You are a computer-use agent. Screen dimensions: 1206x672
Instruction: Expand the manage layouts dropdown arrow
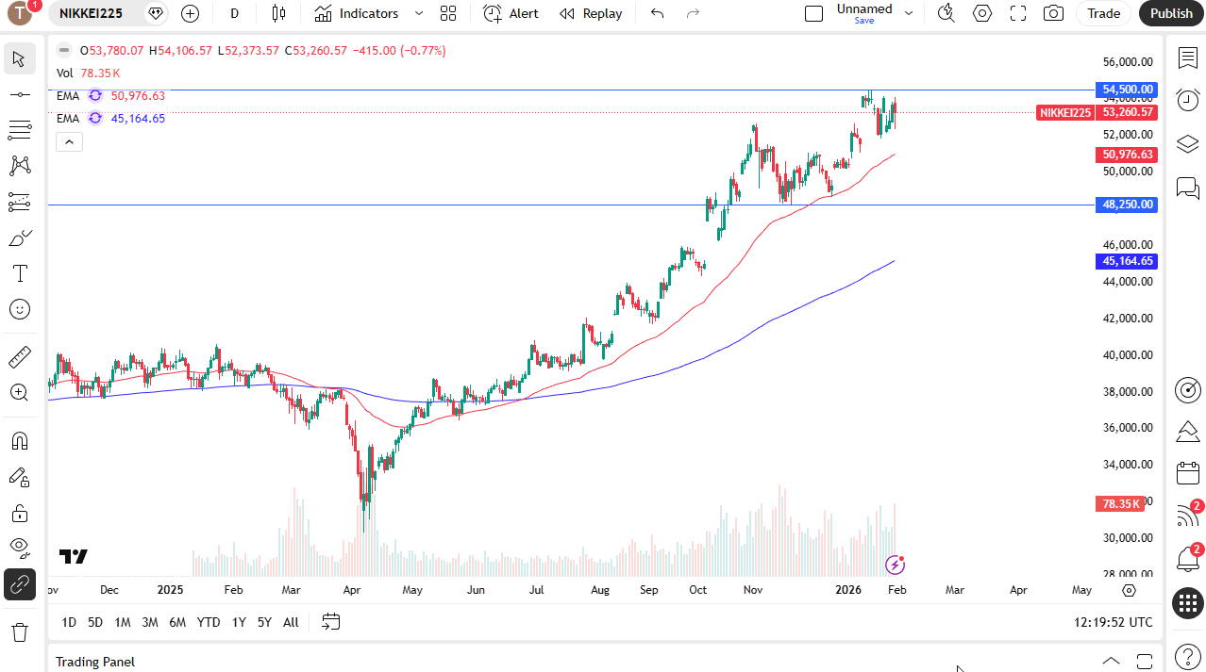click(x=909, y=13)
